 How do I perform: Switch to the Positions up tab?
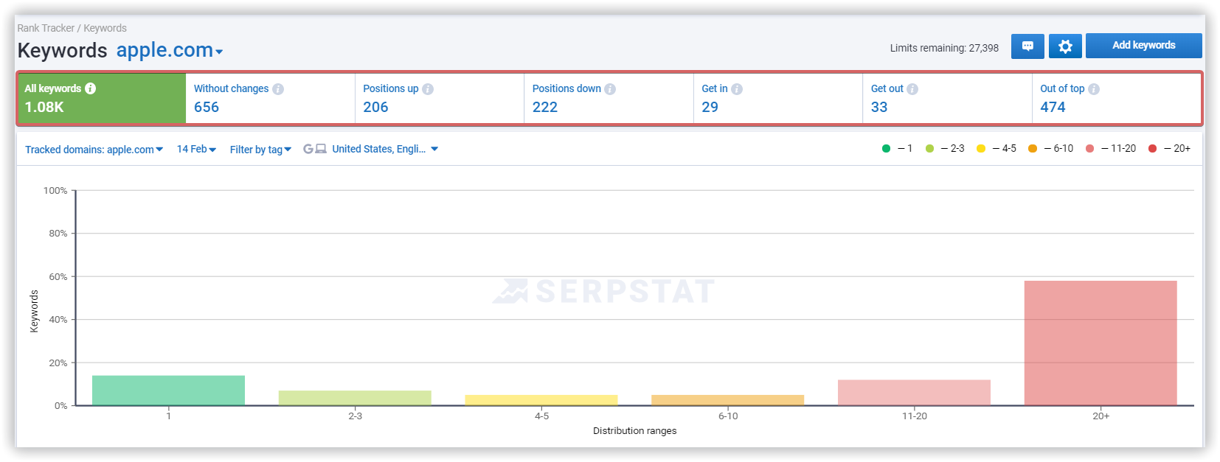[440, 98]
